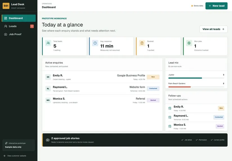Screen dimensions: 232x161
Task: Click the Job Proof camera icon
Action: pos(6,34)
